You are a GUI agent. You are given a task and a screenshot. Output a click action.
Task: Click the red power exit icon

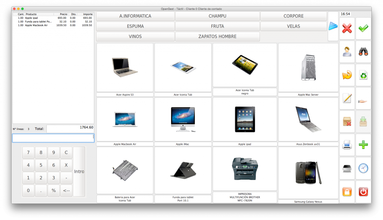pos(364,192)
